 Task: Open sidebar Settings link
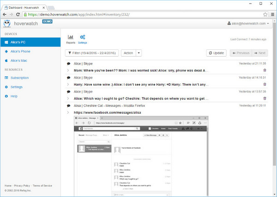click(x=17, y=87)
